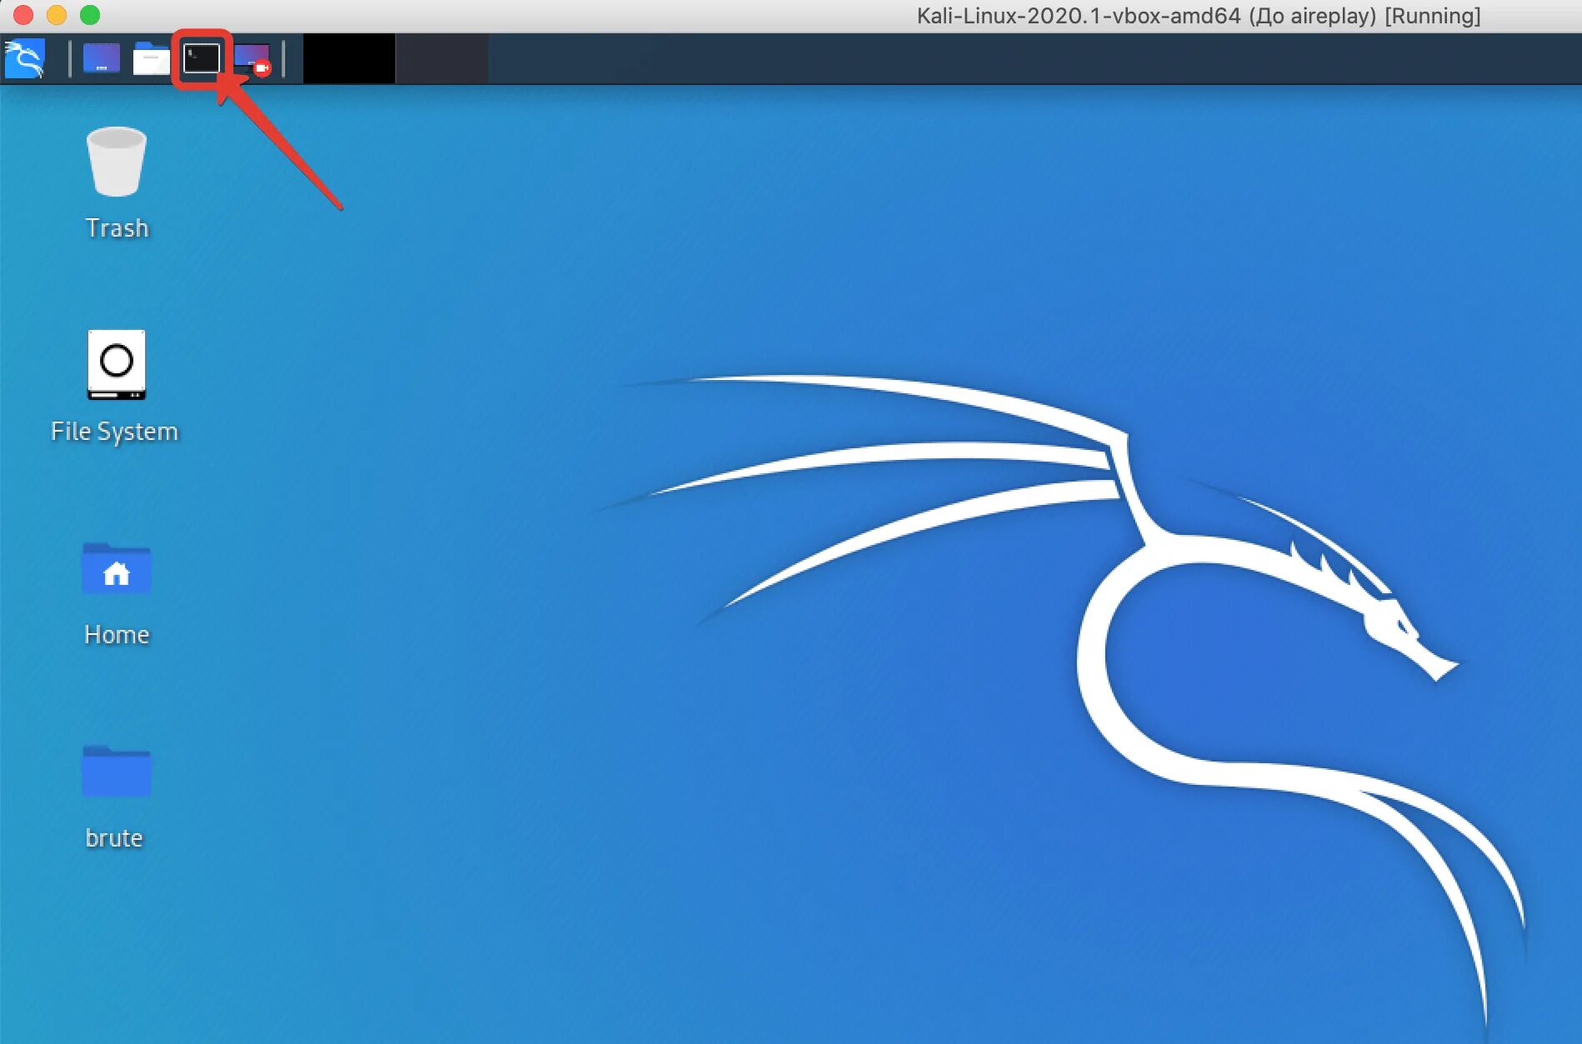Select the File System desktop icon
The height and width of the screenshot is (1044, 1582).
click(115, 387)
